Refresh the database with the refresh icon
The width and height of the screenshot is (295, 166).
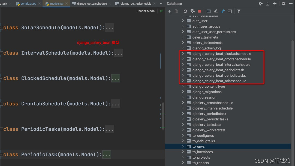[185, 11]
